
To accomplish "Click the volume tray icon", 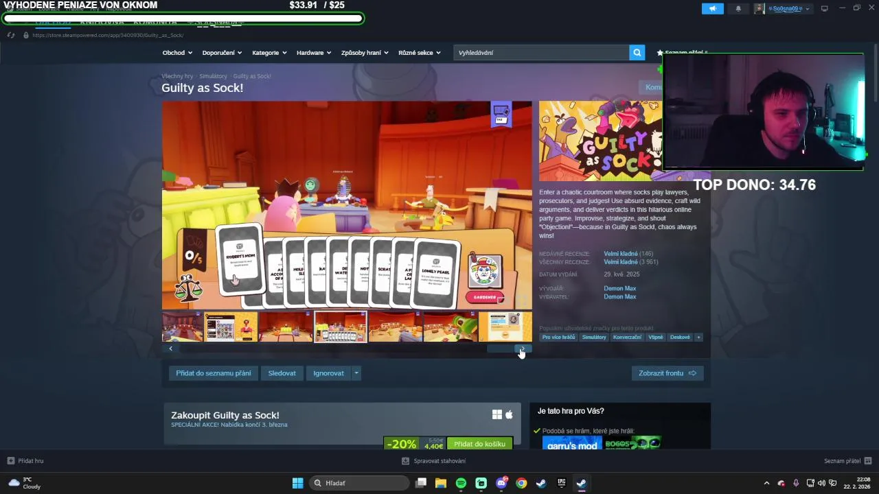I will [821, 483].
